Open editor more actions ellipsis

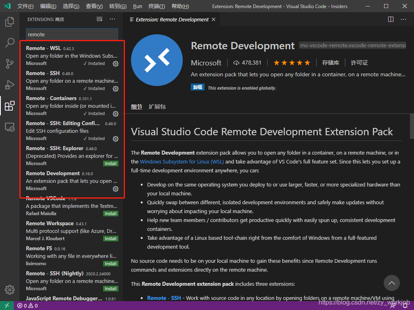403,19
